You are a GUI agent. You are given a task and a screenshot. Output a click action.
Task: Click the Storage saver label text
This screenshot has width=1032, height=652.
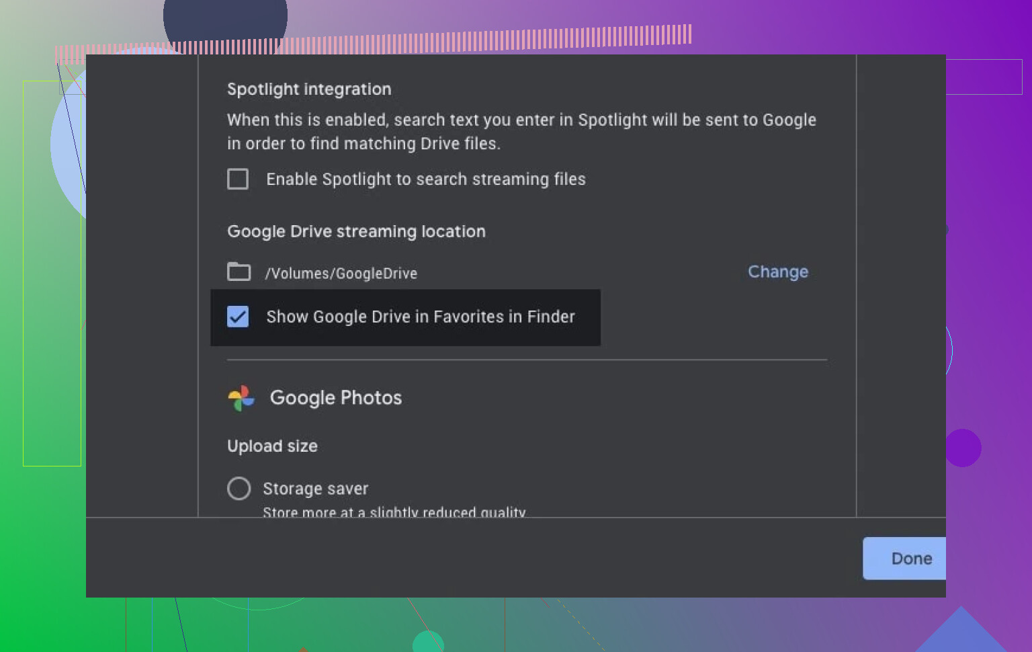click(x=316, y=489)
